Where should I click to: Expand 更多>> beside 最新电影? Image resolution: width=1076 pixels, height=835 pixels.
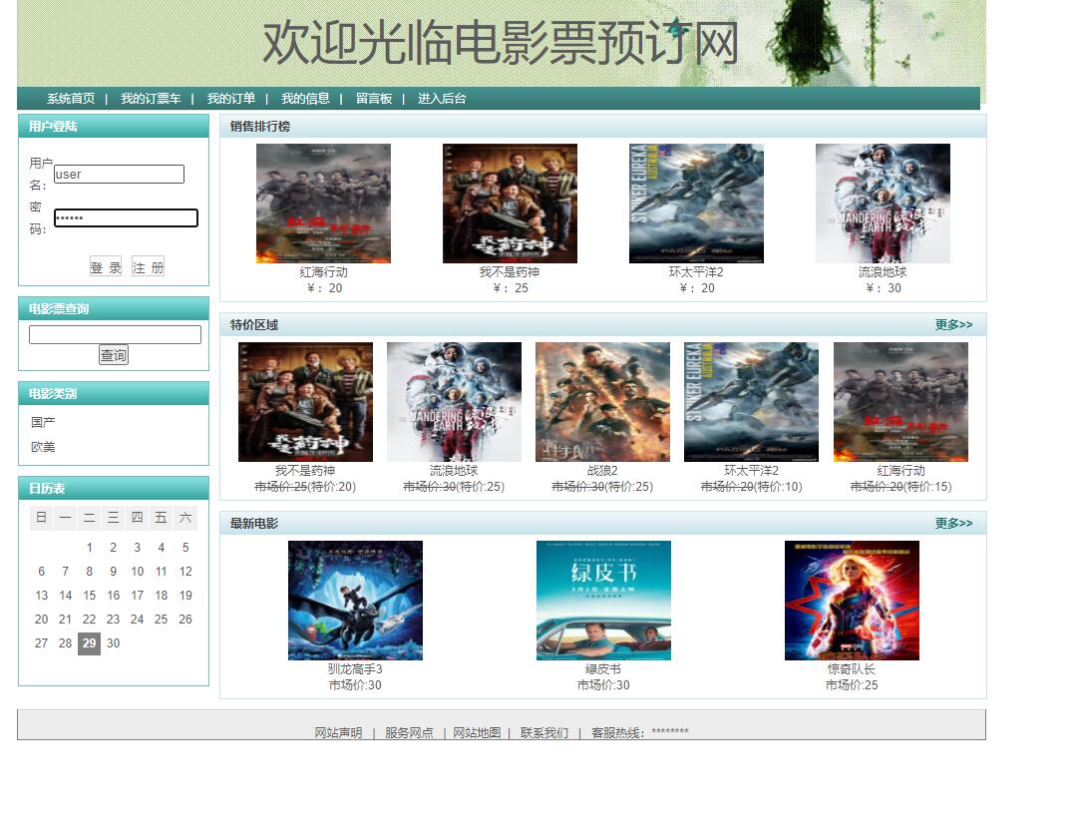point(954,522)
